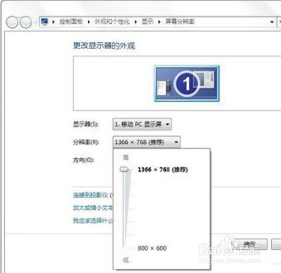Open address bar history dropdown arrow
The width and height of the screenshot is (281, 273).
pyautogui.click(x=272, y=22)
